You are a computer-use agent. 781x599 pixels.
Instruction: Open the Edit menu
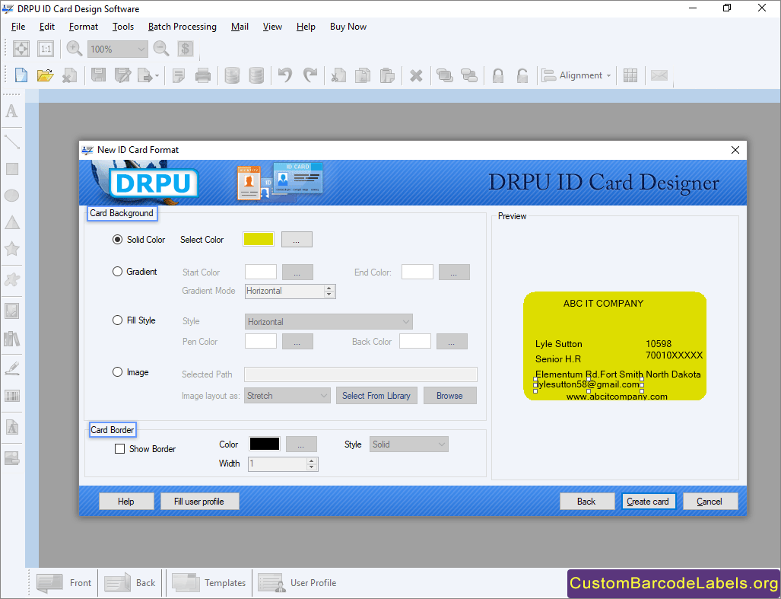pos(47,27)
